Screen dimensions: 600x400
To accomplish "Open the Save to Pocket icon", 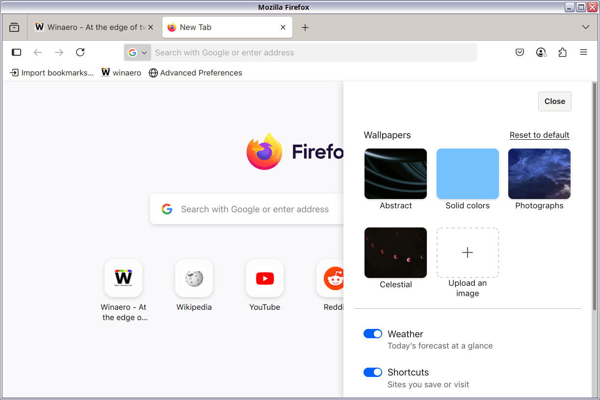I will (x=520, y=52).
